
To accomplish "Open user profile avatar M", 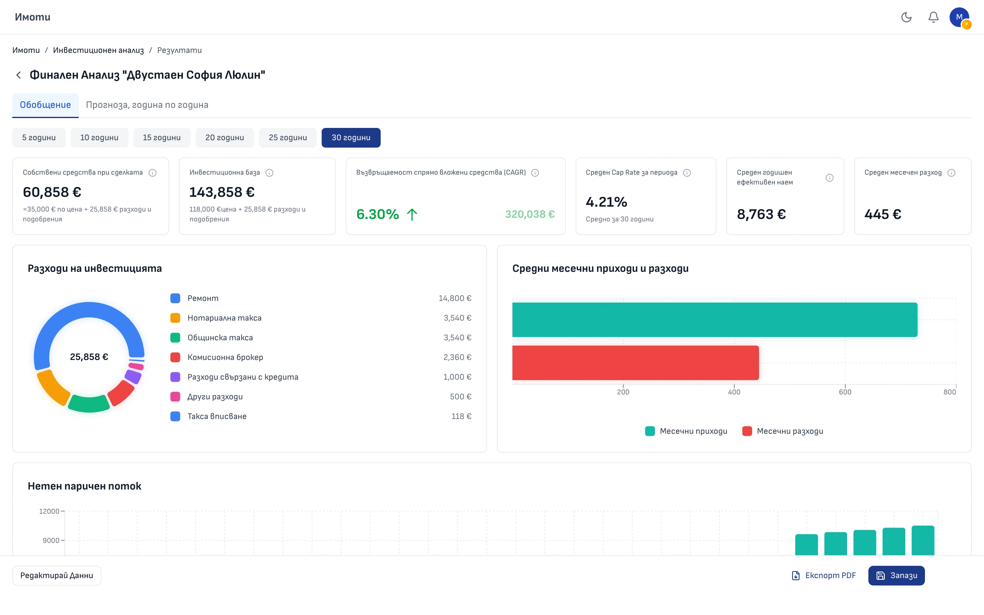I will [959, 17].
